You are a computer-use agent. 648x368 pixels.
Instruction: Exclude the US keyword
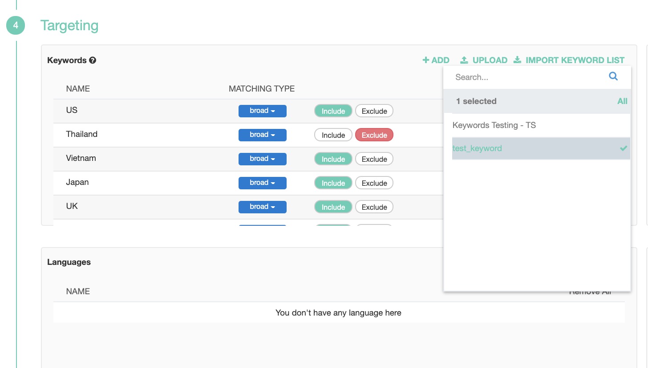(x=374, y=111)
